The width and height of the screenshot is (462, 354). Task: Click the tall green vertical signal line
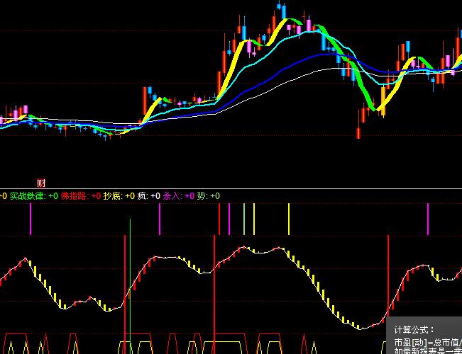click(x=130, y=283)
